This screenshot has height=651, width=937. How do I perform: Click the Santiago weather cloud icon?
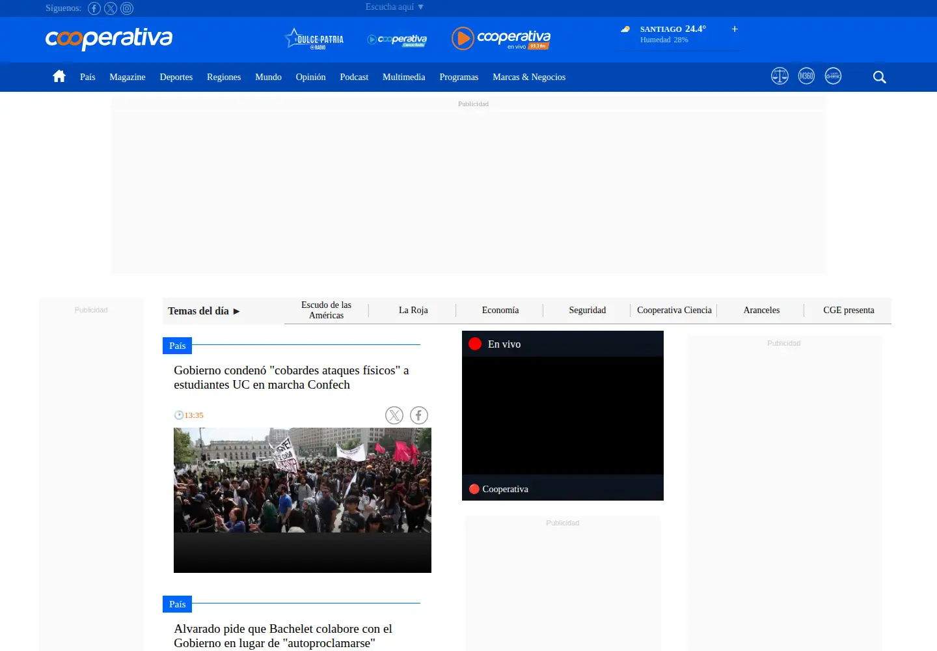pyautogui.click(x=625, y=29)
